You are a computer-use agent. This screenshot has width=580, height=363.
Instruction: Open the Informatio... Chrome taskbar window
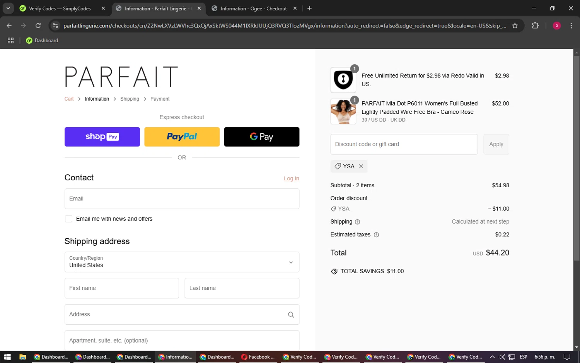click(x=175, y=357)
